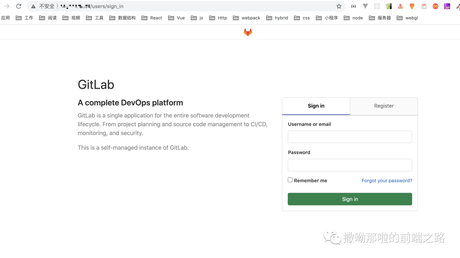Expand the React bookmarks folder
Screen dimensions: 460x258
152,18
